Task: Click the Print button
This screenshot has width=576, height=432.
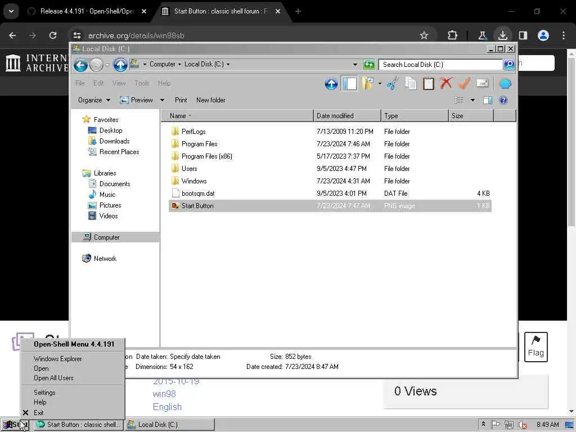Action: (x=181, y=100)
